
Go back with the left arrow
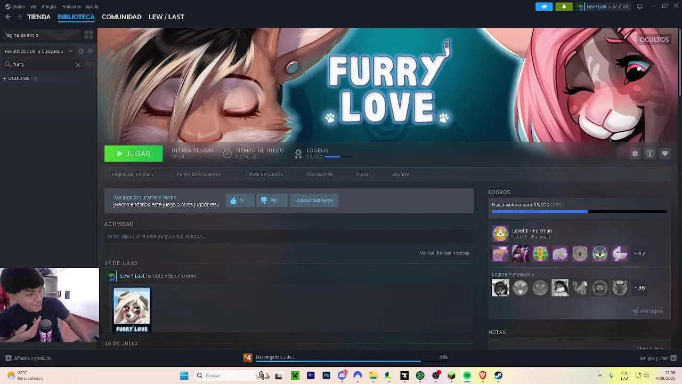[8, 17]
